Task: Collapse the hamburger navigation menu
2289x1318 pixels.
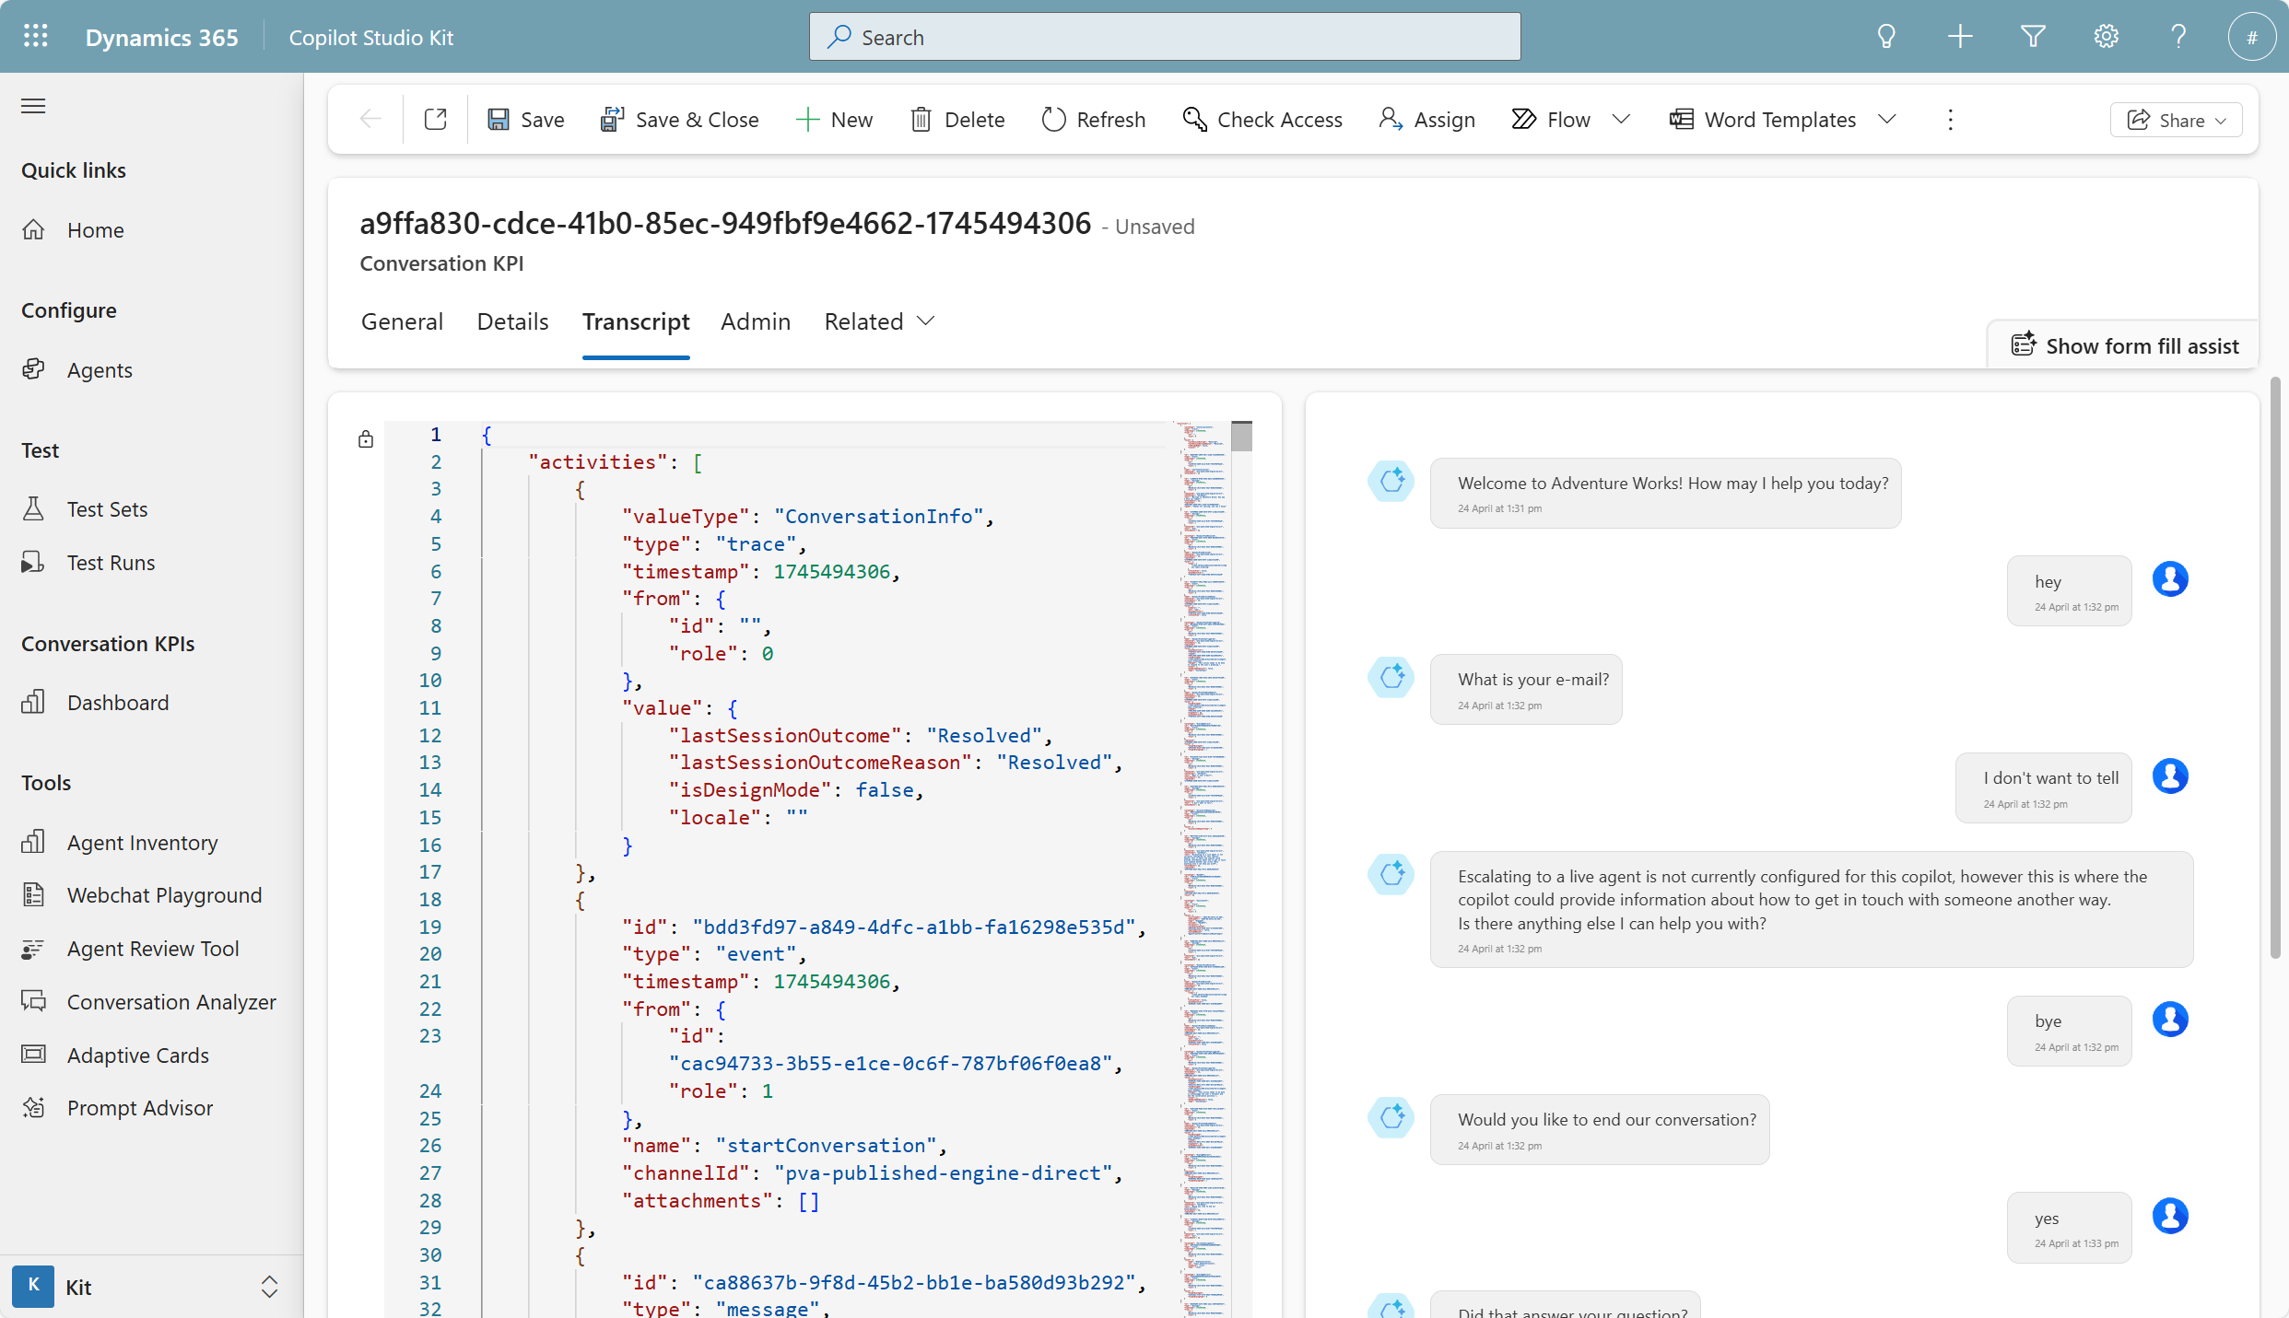Action: pyautogui.click(x=33, y=106)
